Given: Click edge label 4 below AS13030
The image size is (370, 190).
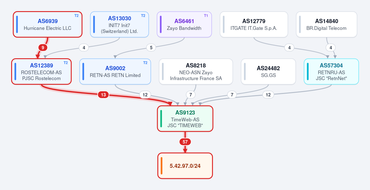Looking at the screenshot, I should pos(84,47).
